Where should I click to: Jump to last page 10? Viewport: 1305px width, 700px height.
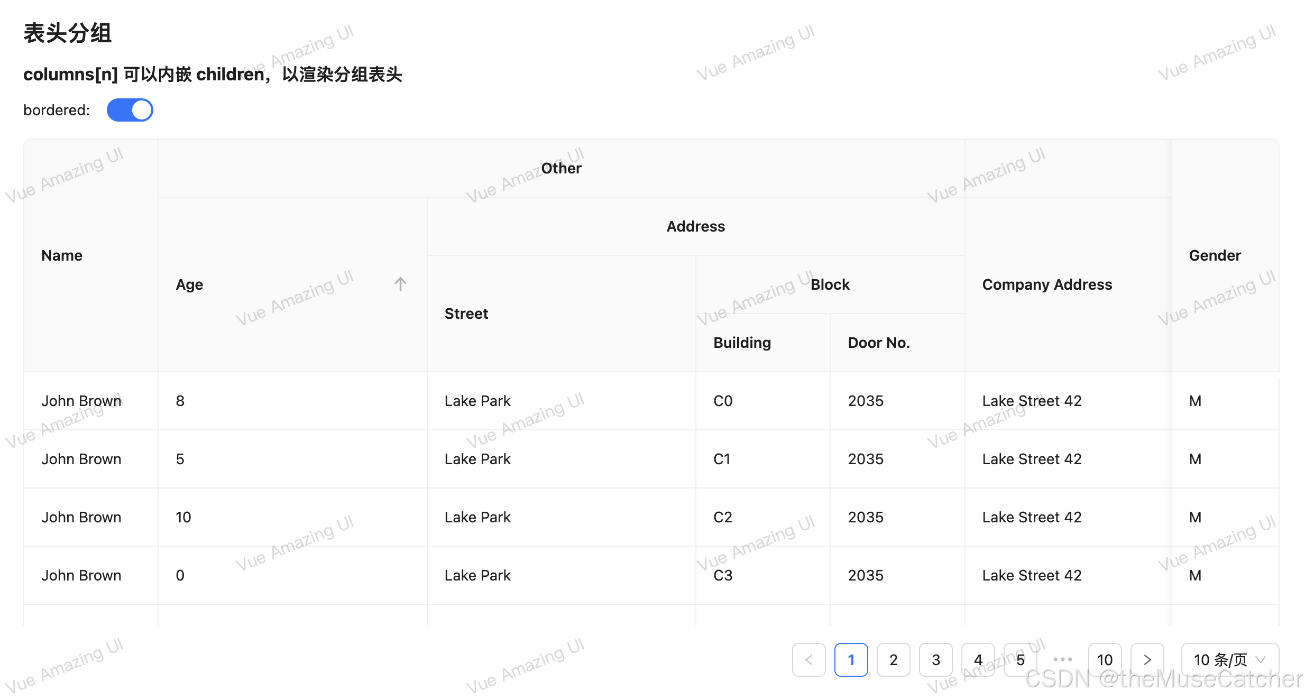click(x=1105, y=659)
